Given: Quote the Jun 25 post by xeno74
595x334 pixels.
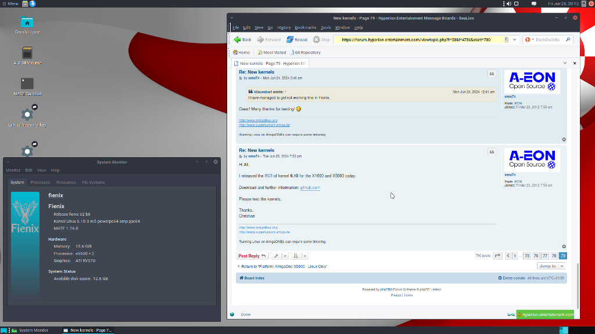Looking at the screenshot, I should point(492,152).
